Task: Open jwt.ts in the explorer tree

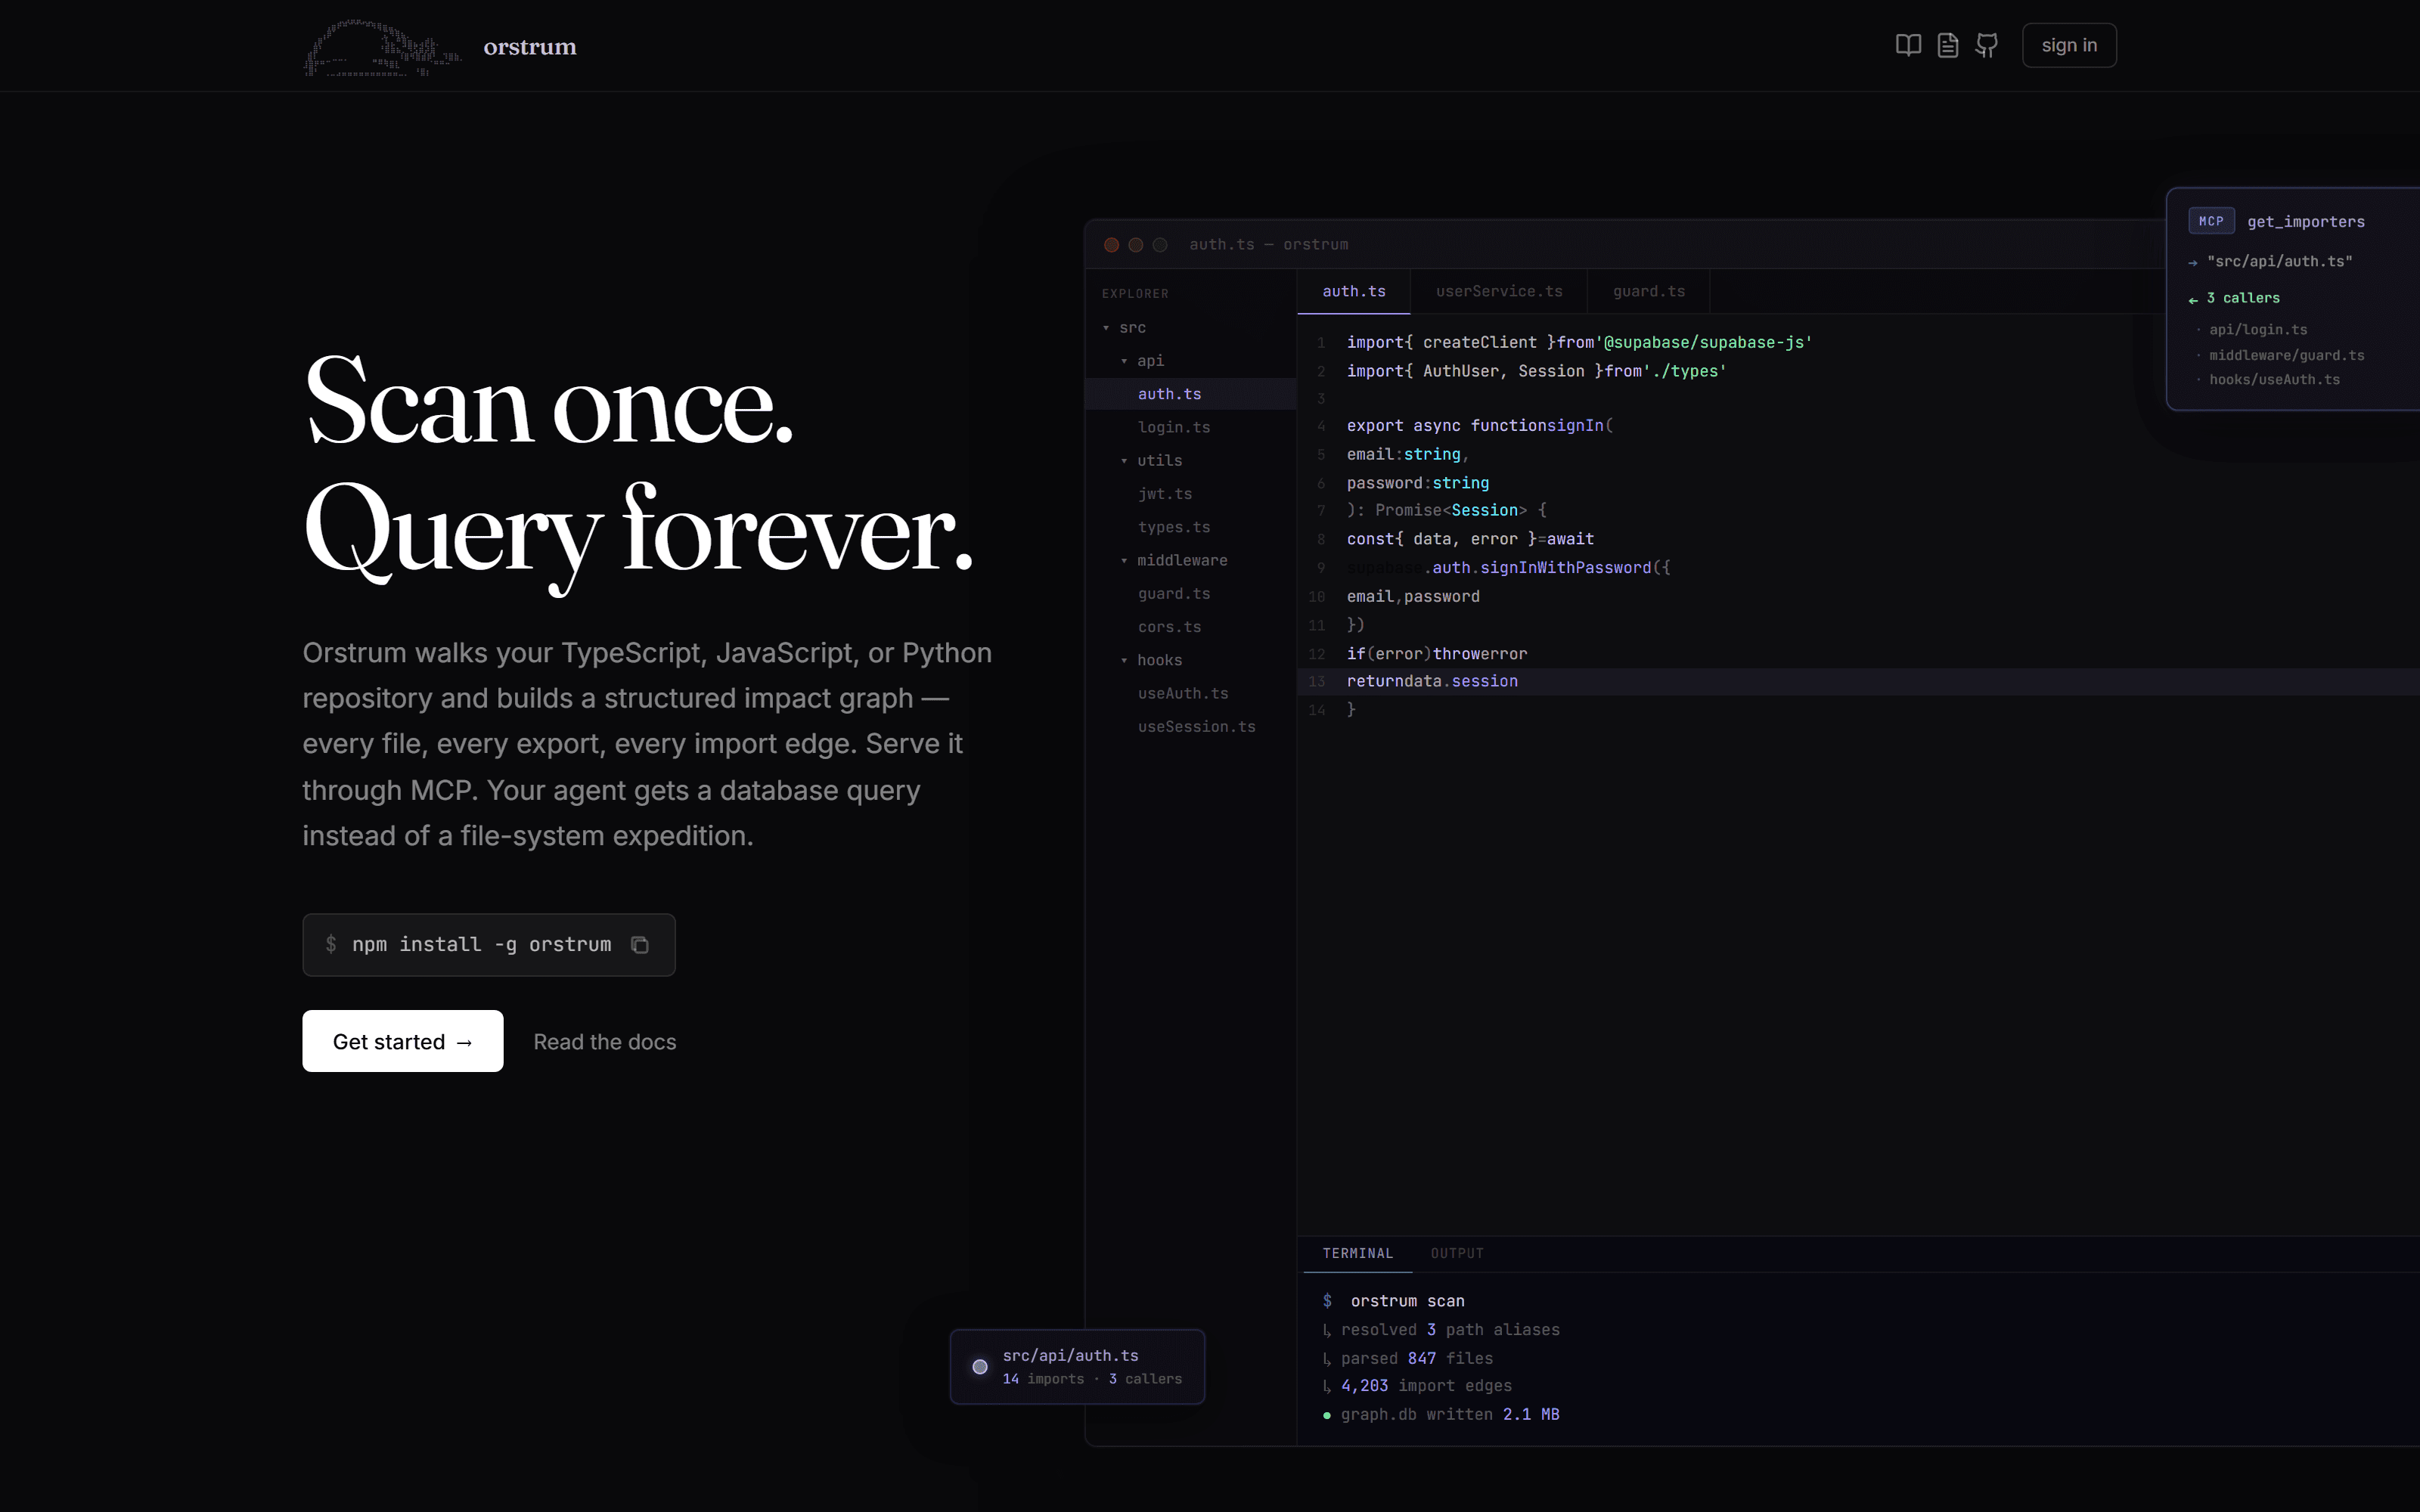Action: (x=1165, y=494)
